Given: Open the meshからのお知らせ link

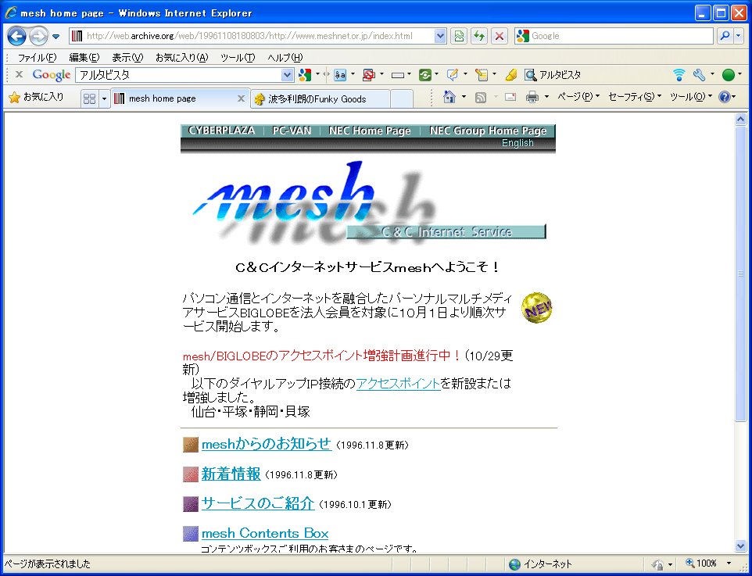Looking at the screenshot, I should tap(267, 445).
